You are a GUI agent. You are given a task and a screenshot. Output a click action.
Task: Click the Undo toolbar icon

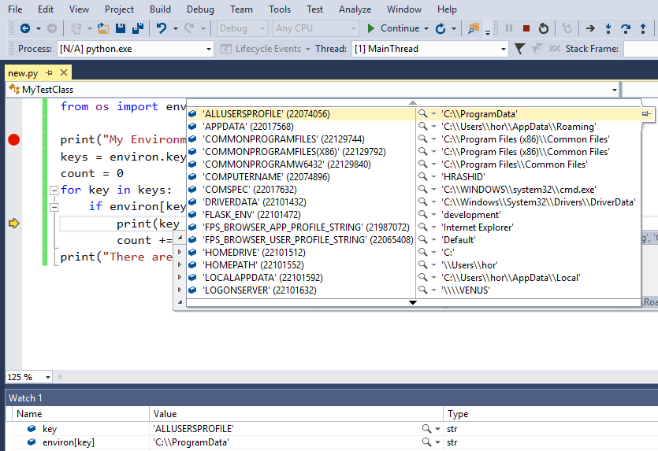click(x=161, y=28)
